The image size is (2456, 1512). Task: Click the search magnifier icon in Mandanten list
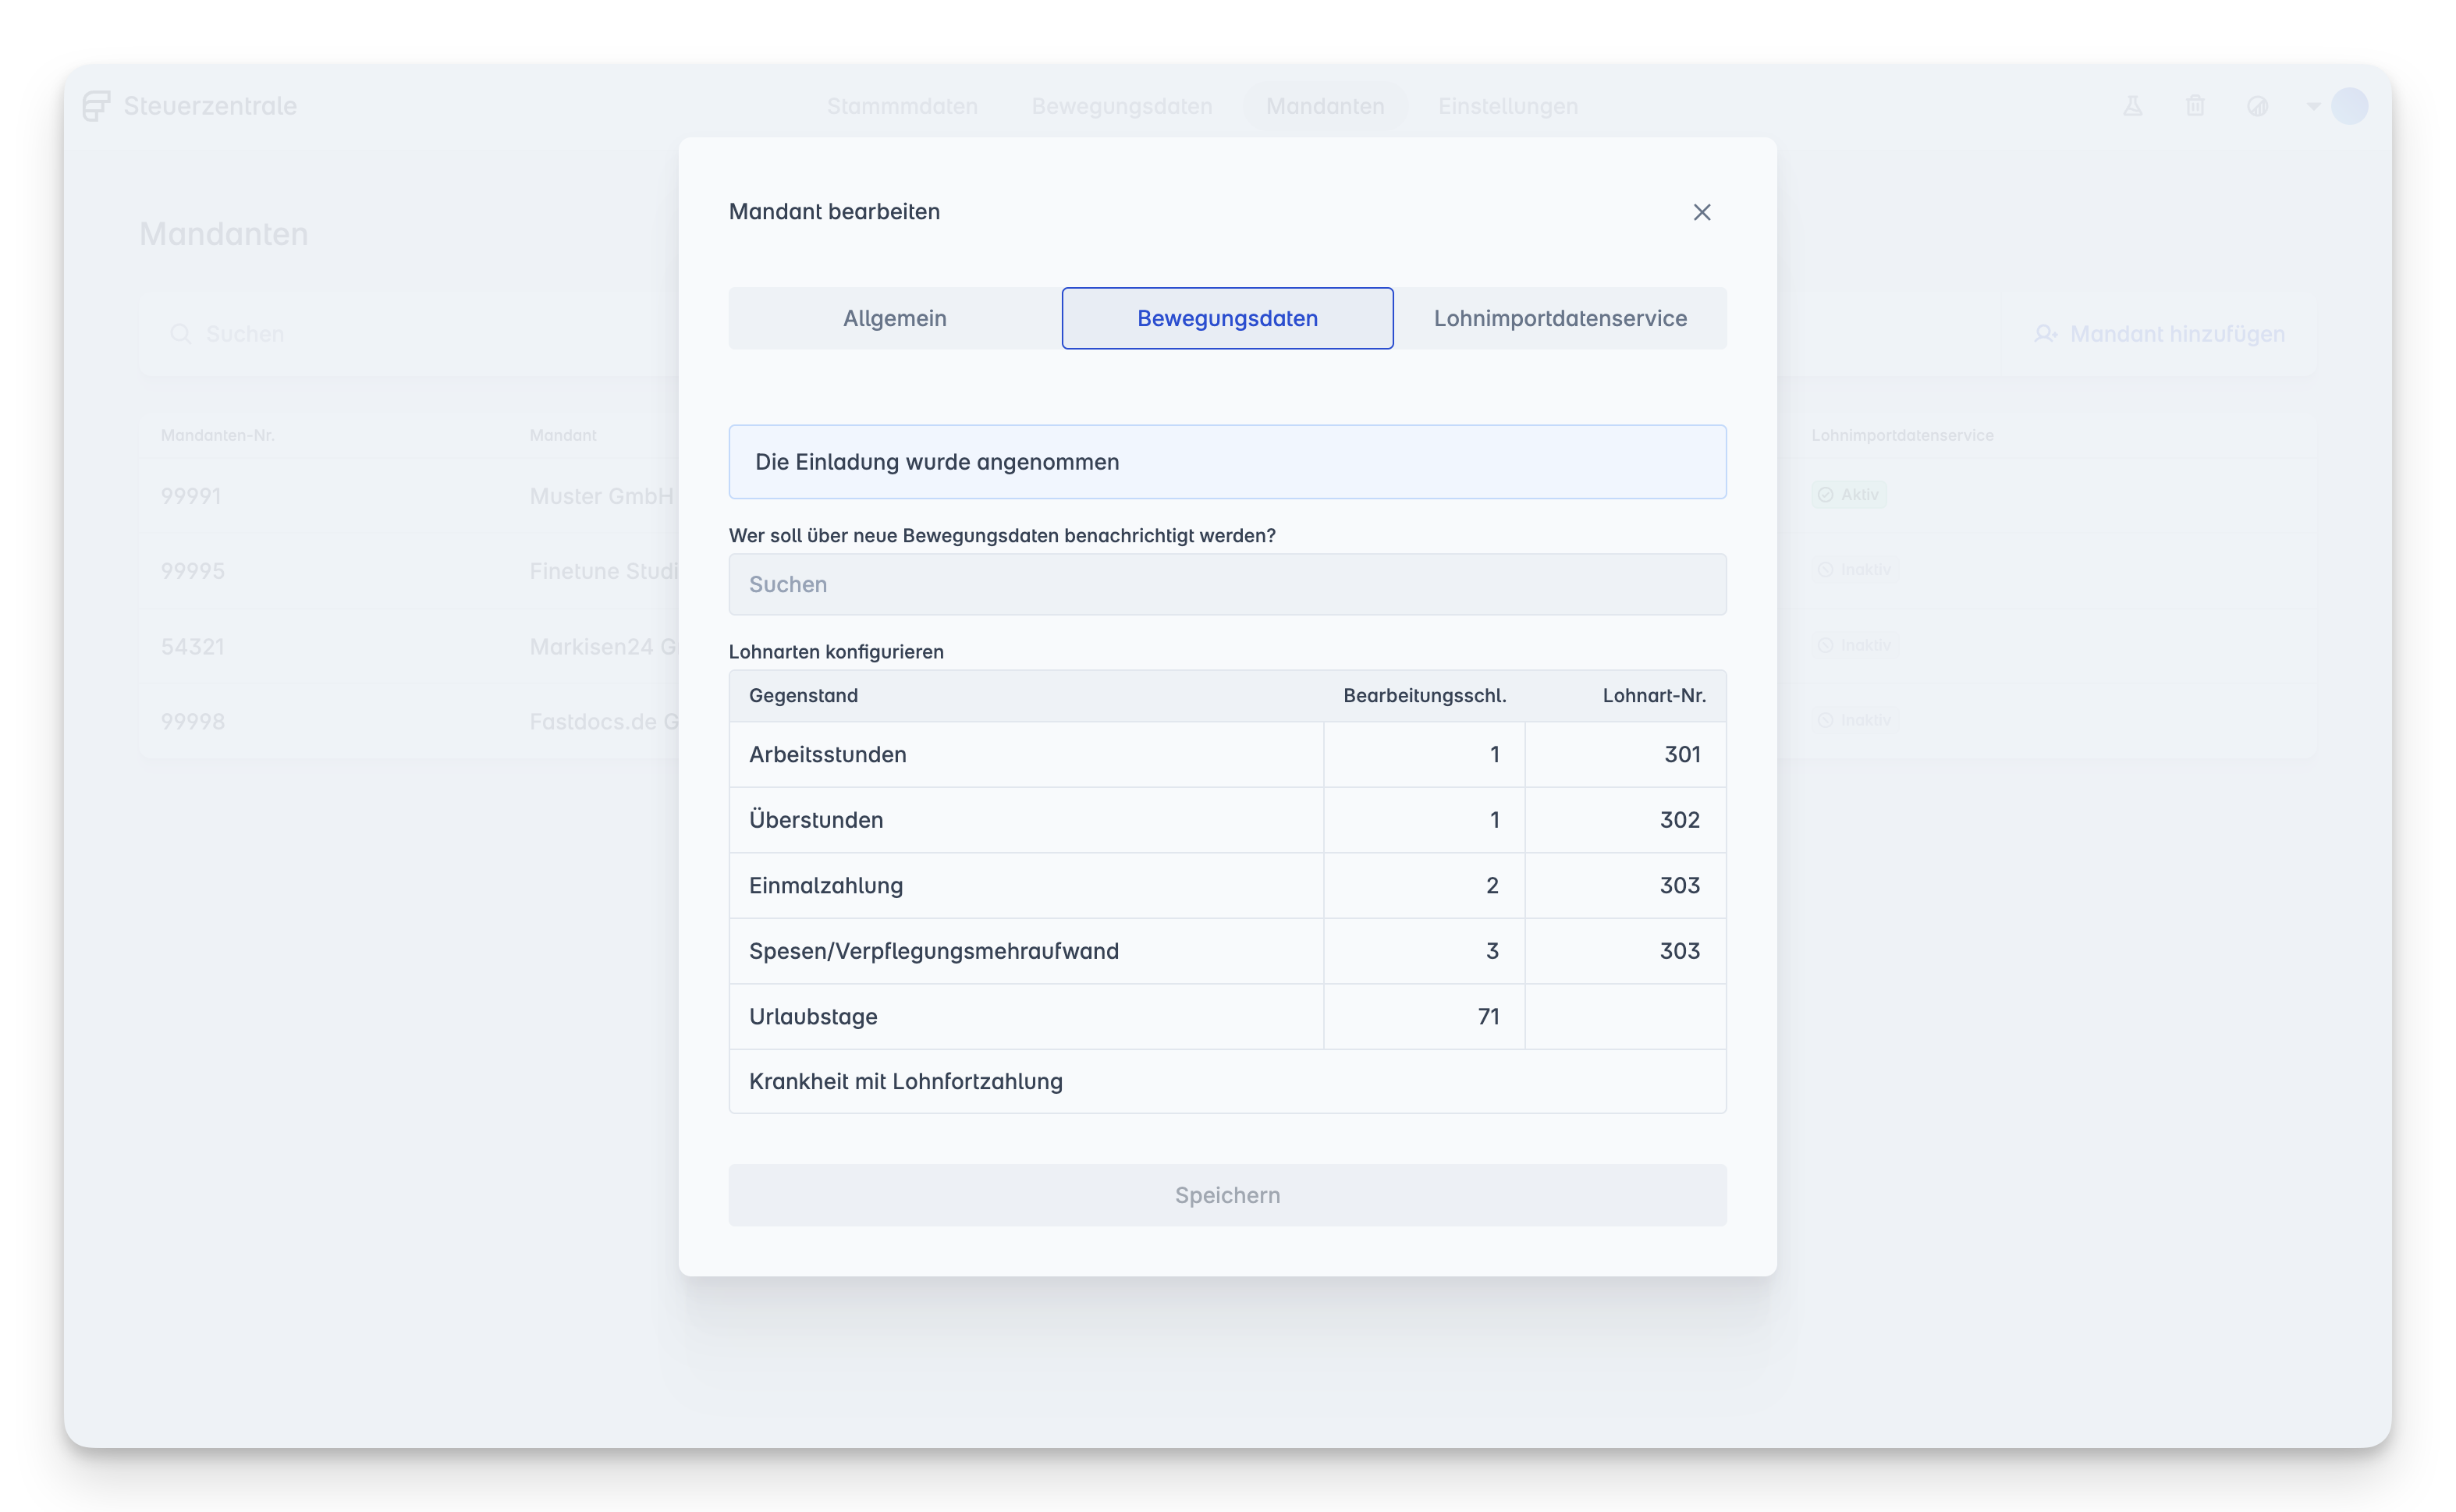(x=180, y=334)
